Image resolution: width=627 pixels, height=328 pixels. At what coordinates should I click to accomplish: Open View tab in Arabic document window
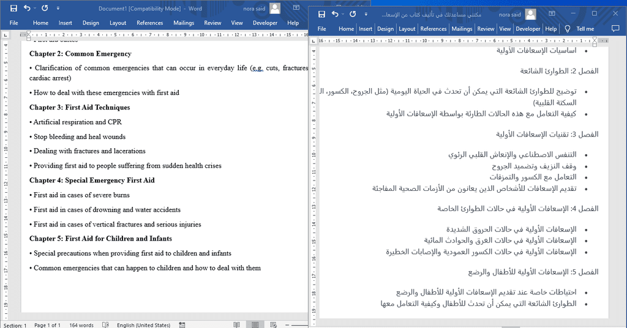tap(505, 29)
